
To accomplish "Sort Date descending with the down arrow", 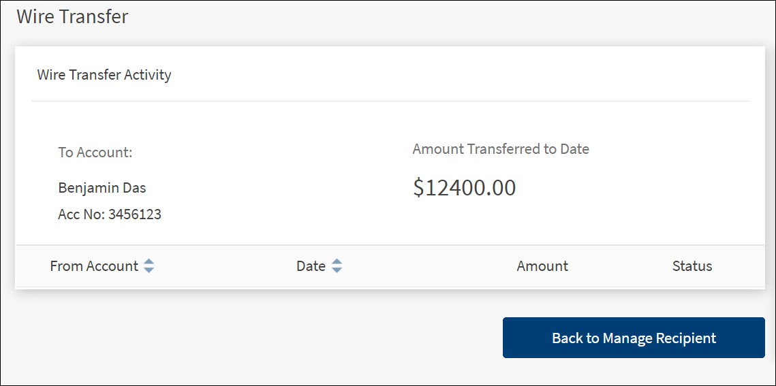I will pyautogui.click(x=337, y=270).
